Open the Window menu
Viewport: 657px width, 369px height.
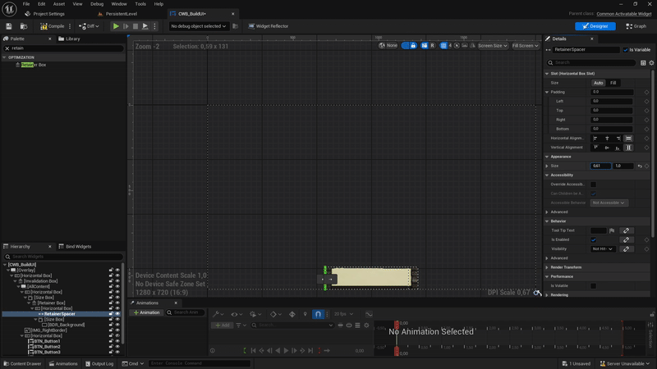tap(119, 4)
